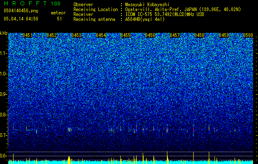The image size is (258, 164).
Task: Select the filename 0504140450.png
Action: coord(21,11)
